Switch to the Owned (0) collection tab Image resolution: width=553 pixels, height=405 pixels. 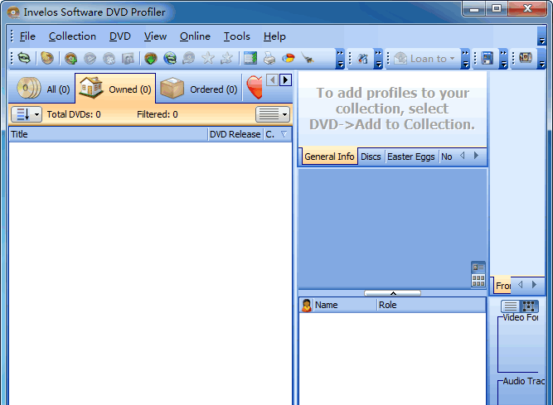[115, 88]
